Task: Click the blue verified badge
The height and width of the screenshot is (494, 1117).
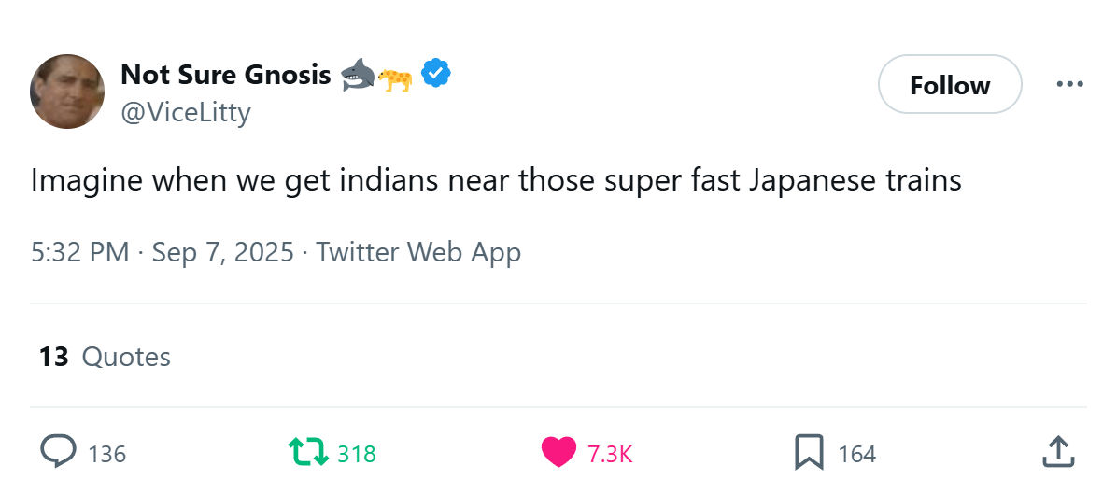Action: 436,73
